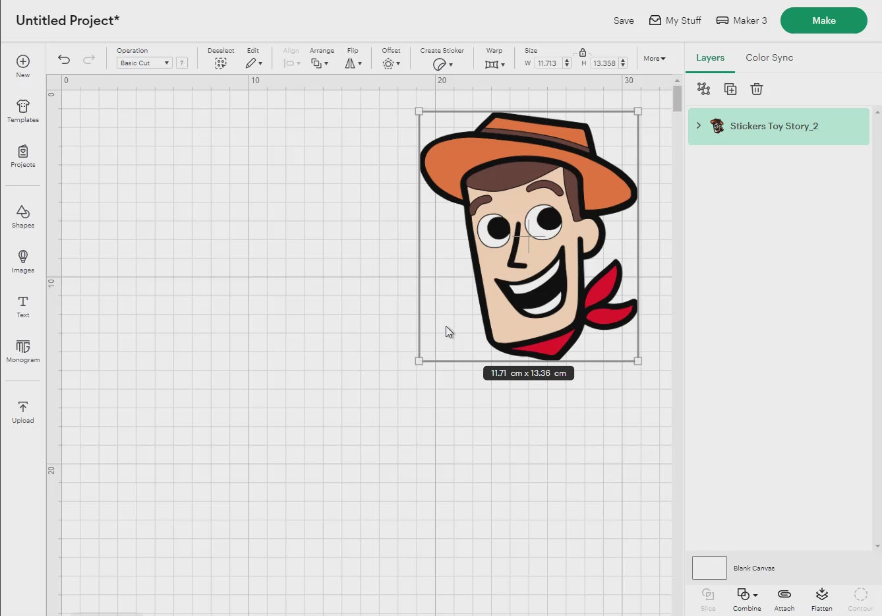Click the Save button
This screenshot has width=882, height=616.
coord(624,20)
